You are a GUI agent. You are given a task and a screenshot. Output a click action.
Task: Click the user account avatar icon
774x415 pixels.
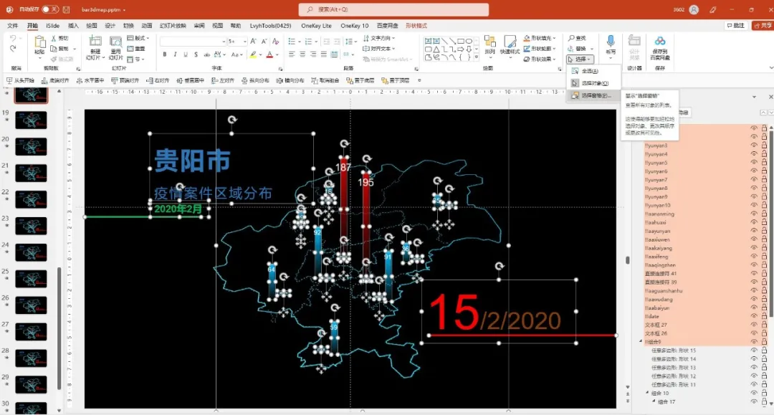(694, 9)
